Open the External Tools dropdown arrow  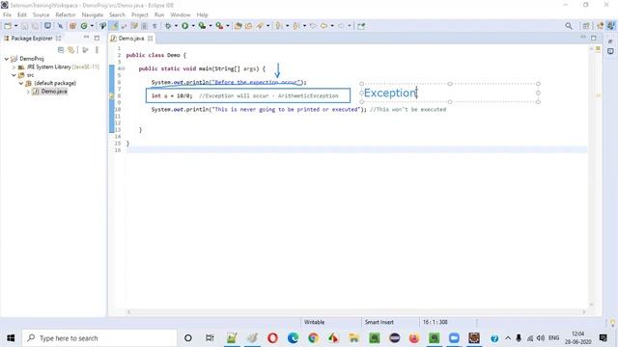point(228,26)
